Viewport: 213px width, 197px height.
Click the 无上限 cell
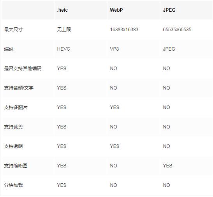(x=64, y=29)
